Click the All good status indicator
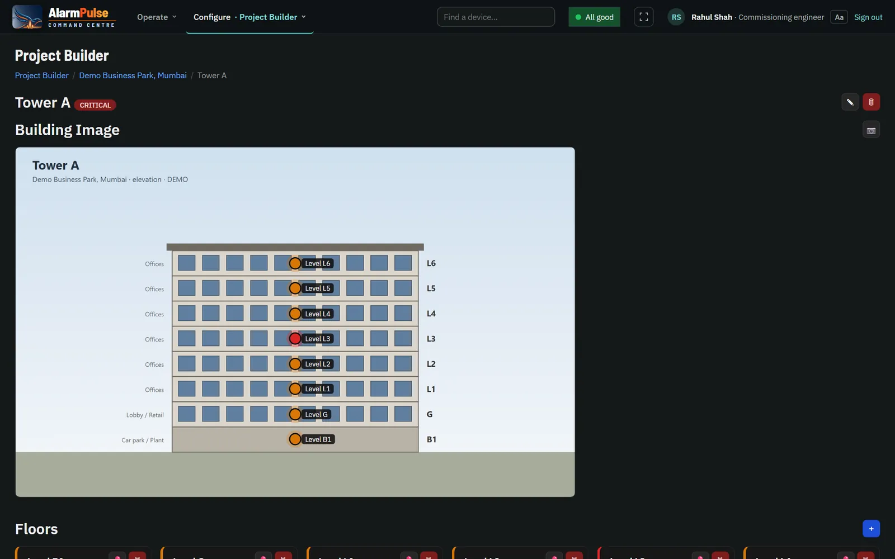Screen dimensions: 895x559 (594, 17)
